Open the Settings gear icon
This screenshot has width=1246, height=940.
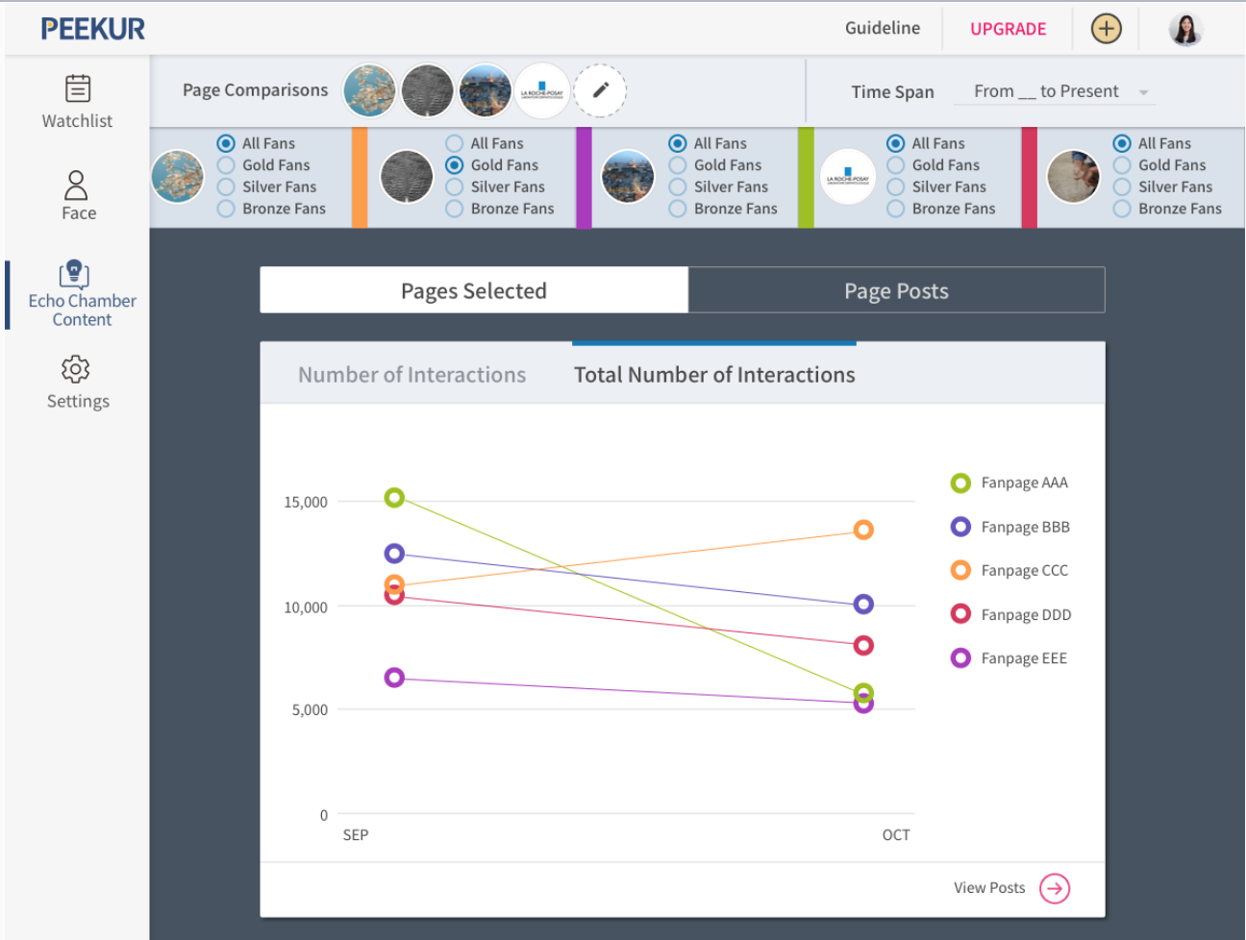[x=75, y=369]
